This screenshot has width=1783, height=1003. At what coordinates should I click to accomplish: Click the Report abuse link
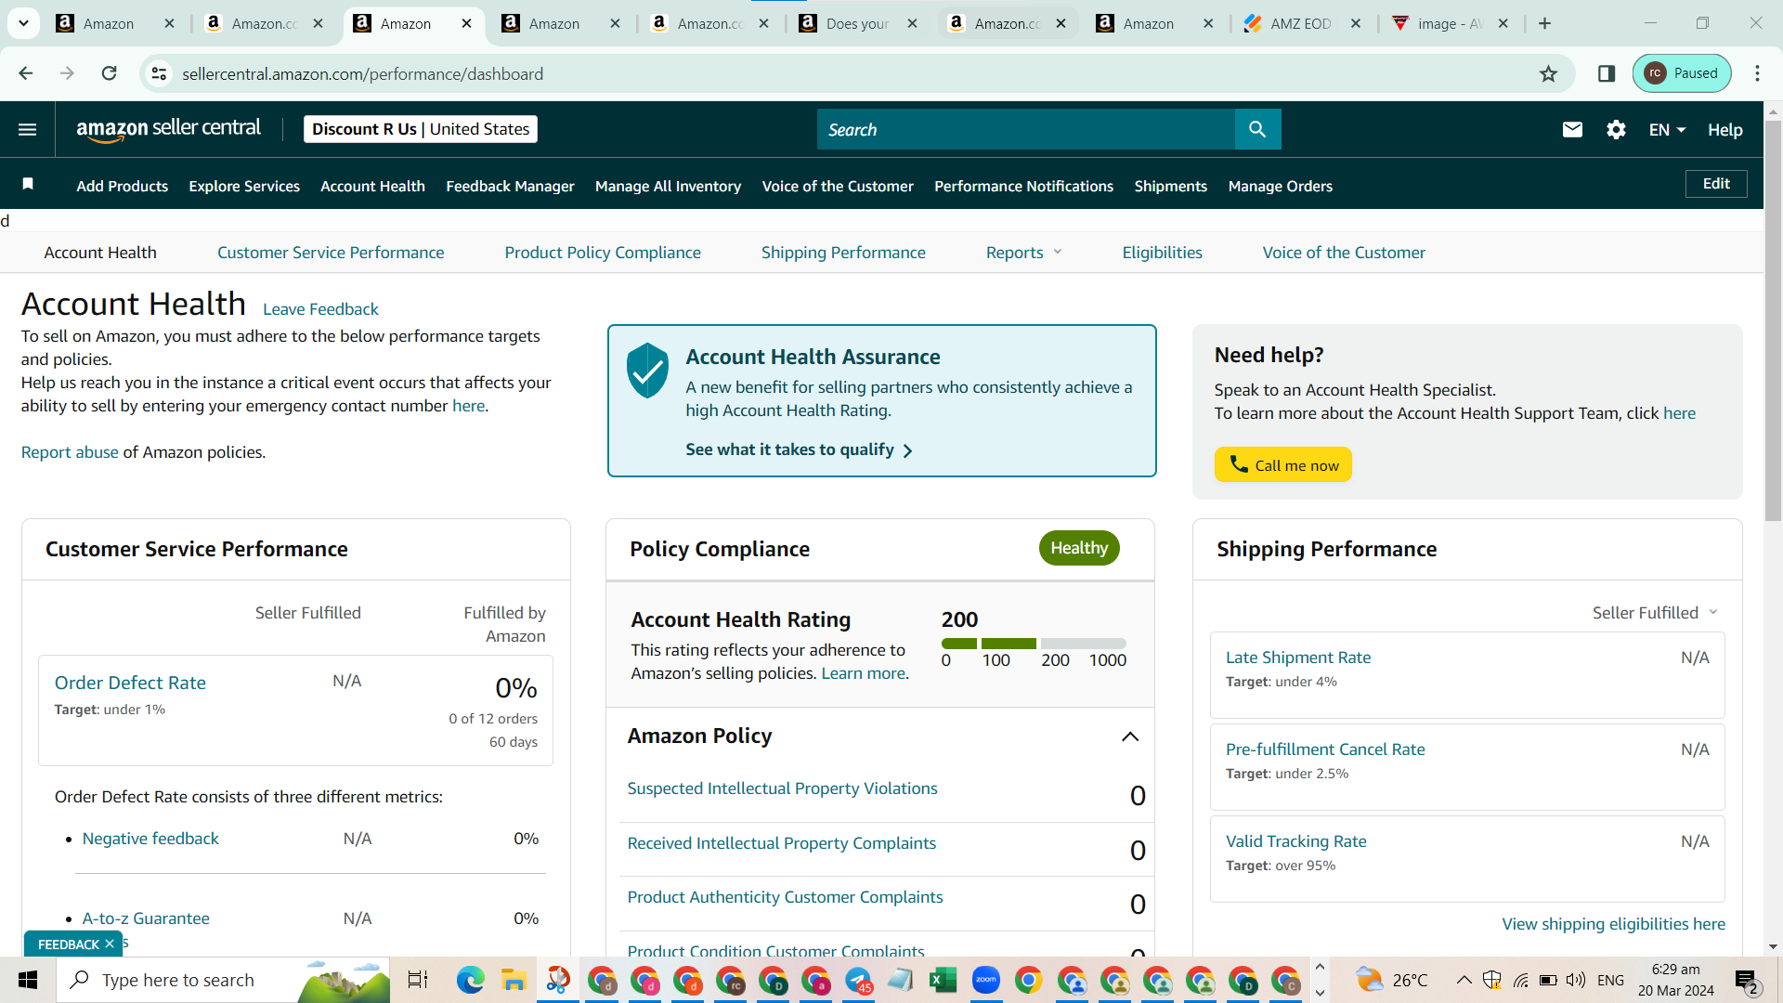pyautogui.click(x=70, y=452)
